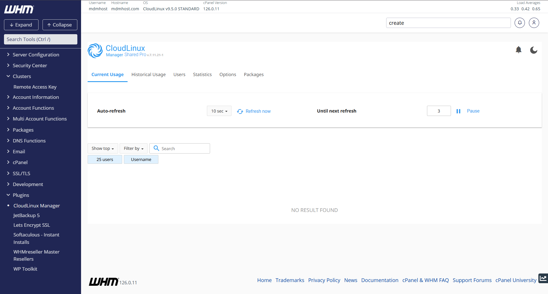Expand Email section
This screenshot has width=548, height=294.
tap(19, 152)
